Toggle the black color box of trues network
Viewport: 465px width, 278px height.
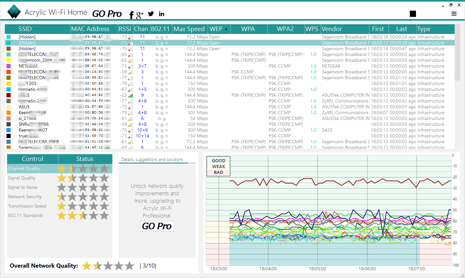[9, 136]
